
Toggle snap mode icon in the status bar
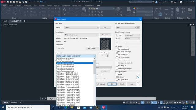(x=134, y=103)
